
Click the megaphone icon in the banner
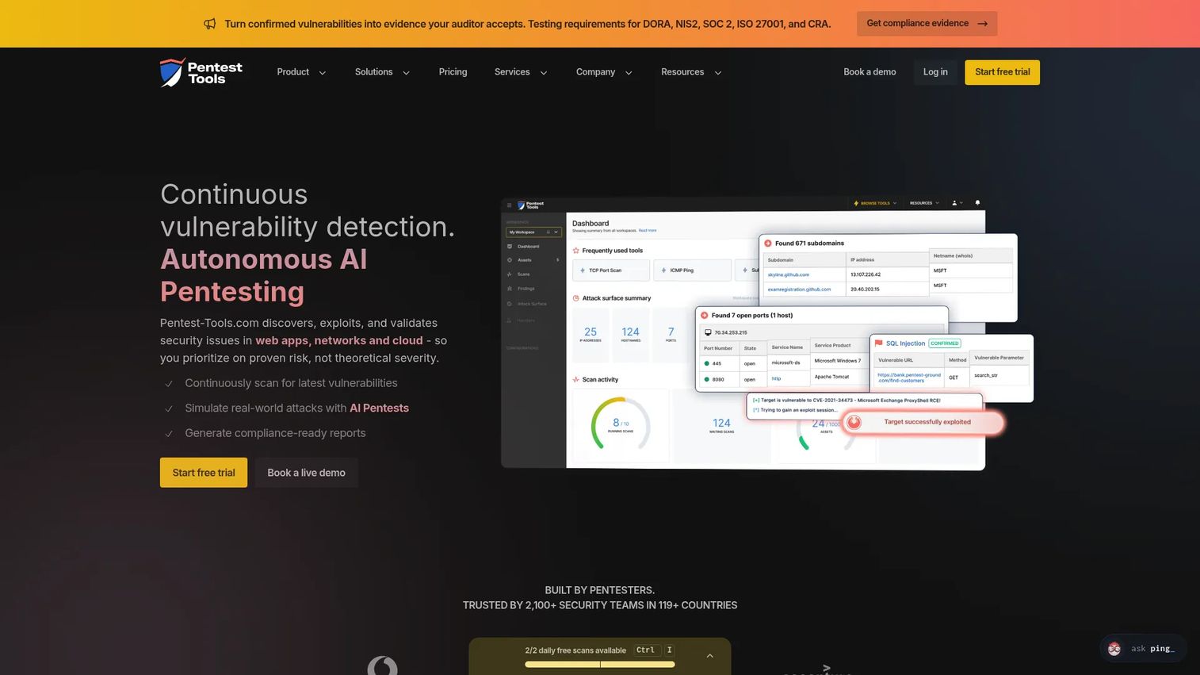[x=210, y=24]
